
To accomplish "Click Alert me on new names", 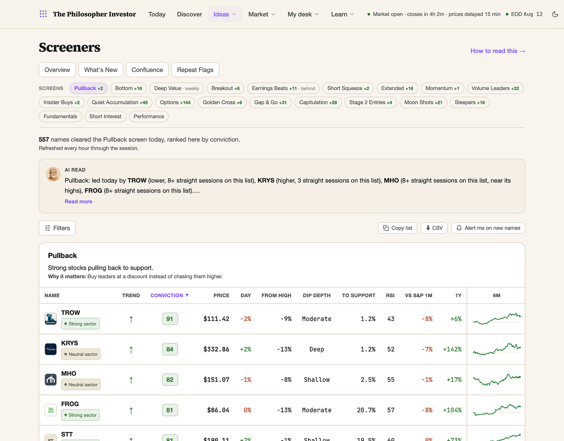I will point(488,228).
